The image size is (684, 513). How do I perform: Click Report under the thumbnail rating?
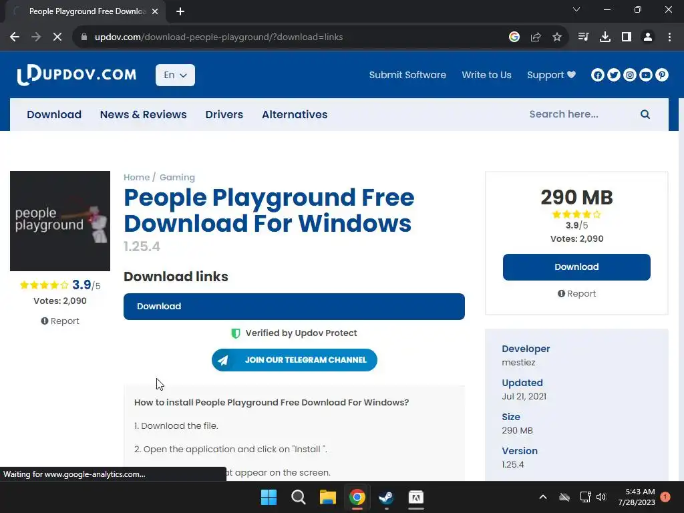pos(60,321)
